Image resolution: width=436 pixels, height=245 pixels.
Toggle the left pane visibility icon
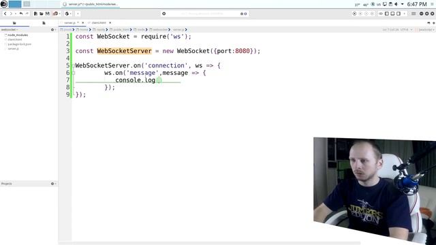pos(386,14)
